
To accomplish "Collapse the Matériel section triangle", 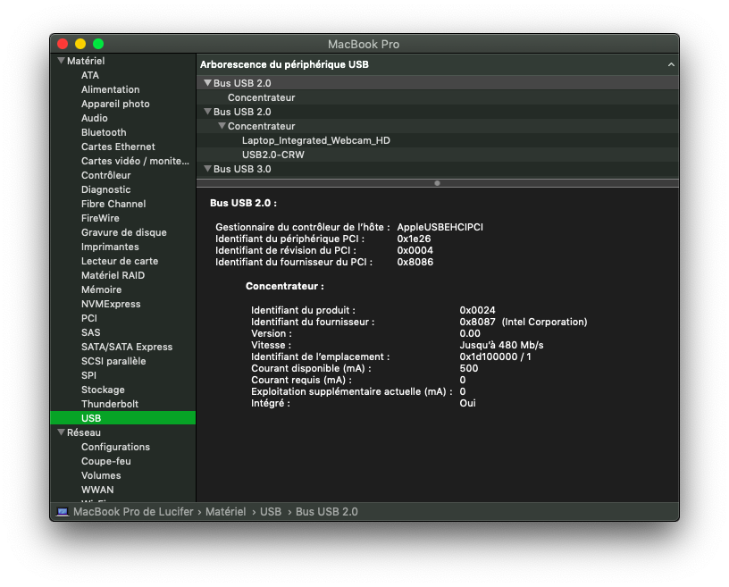I will pyautogui.click(x=61, y=61).
